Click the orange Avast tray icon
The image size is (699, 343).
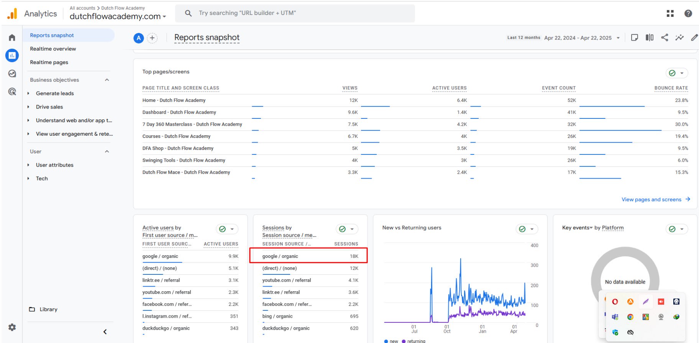point(630,302)
